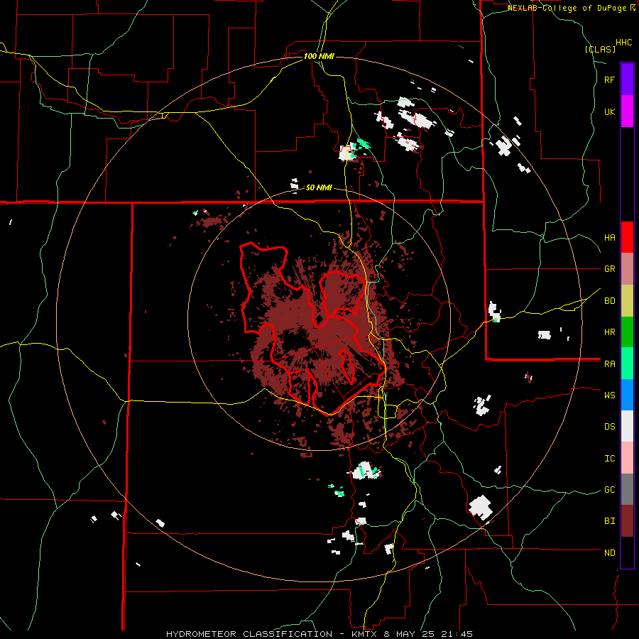Pick the RA light-green legend swatch

[x=627, y=364]
